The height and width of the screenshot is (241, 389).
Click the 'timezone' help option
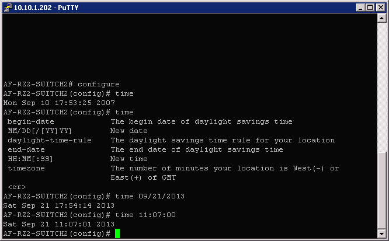point(26,168)
